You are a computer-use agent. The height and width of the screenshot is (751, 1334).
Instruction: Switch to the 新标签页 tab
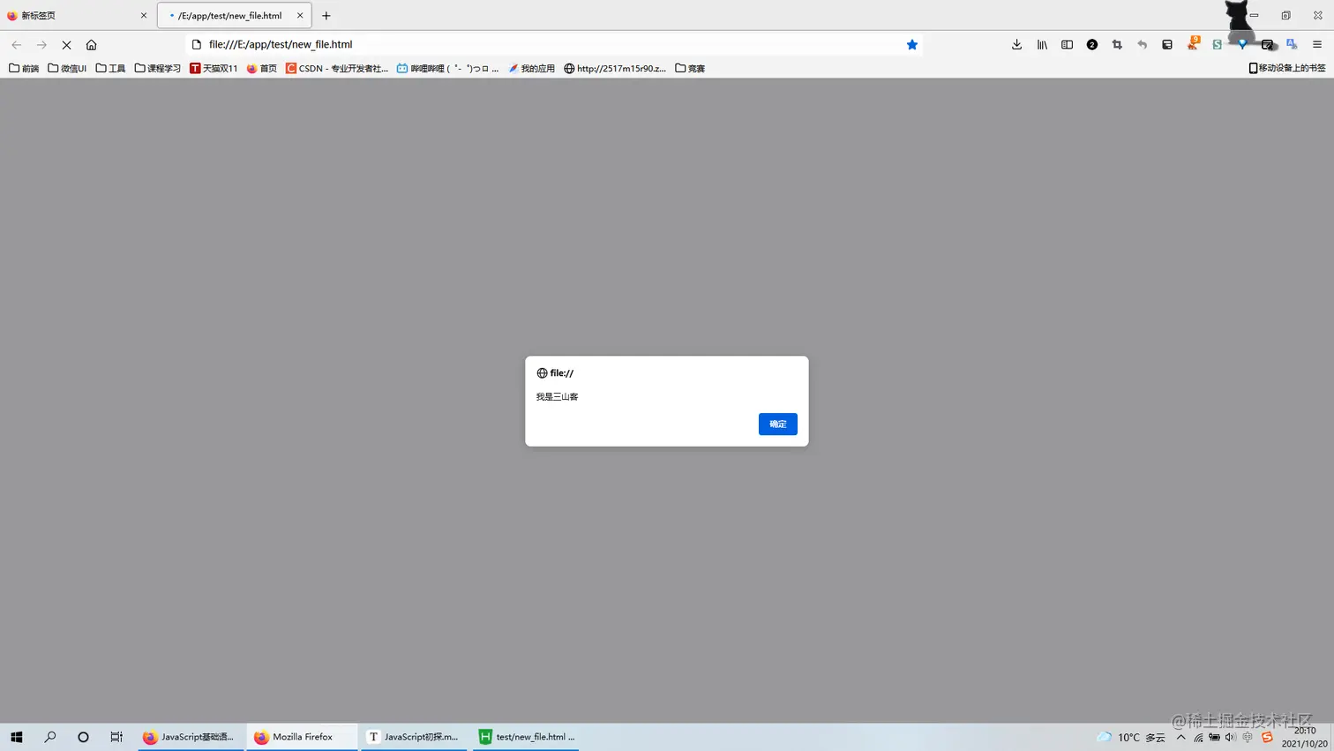click(78, 15)
